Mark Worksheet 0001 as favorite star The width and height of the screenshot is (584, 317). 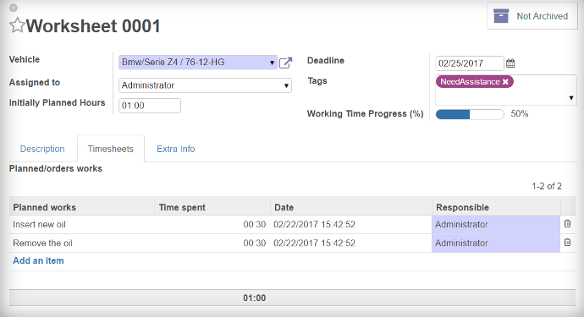17,25
